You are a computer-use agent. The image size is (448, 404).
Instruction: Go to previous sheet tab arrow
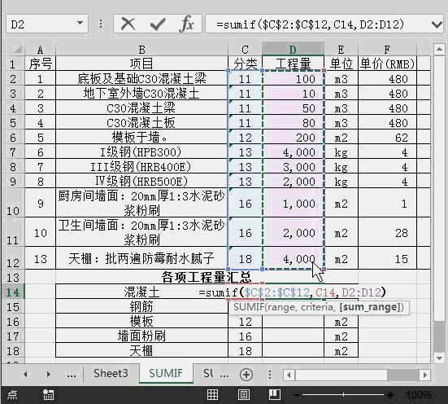click(x=25, y=374)
